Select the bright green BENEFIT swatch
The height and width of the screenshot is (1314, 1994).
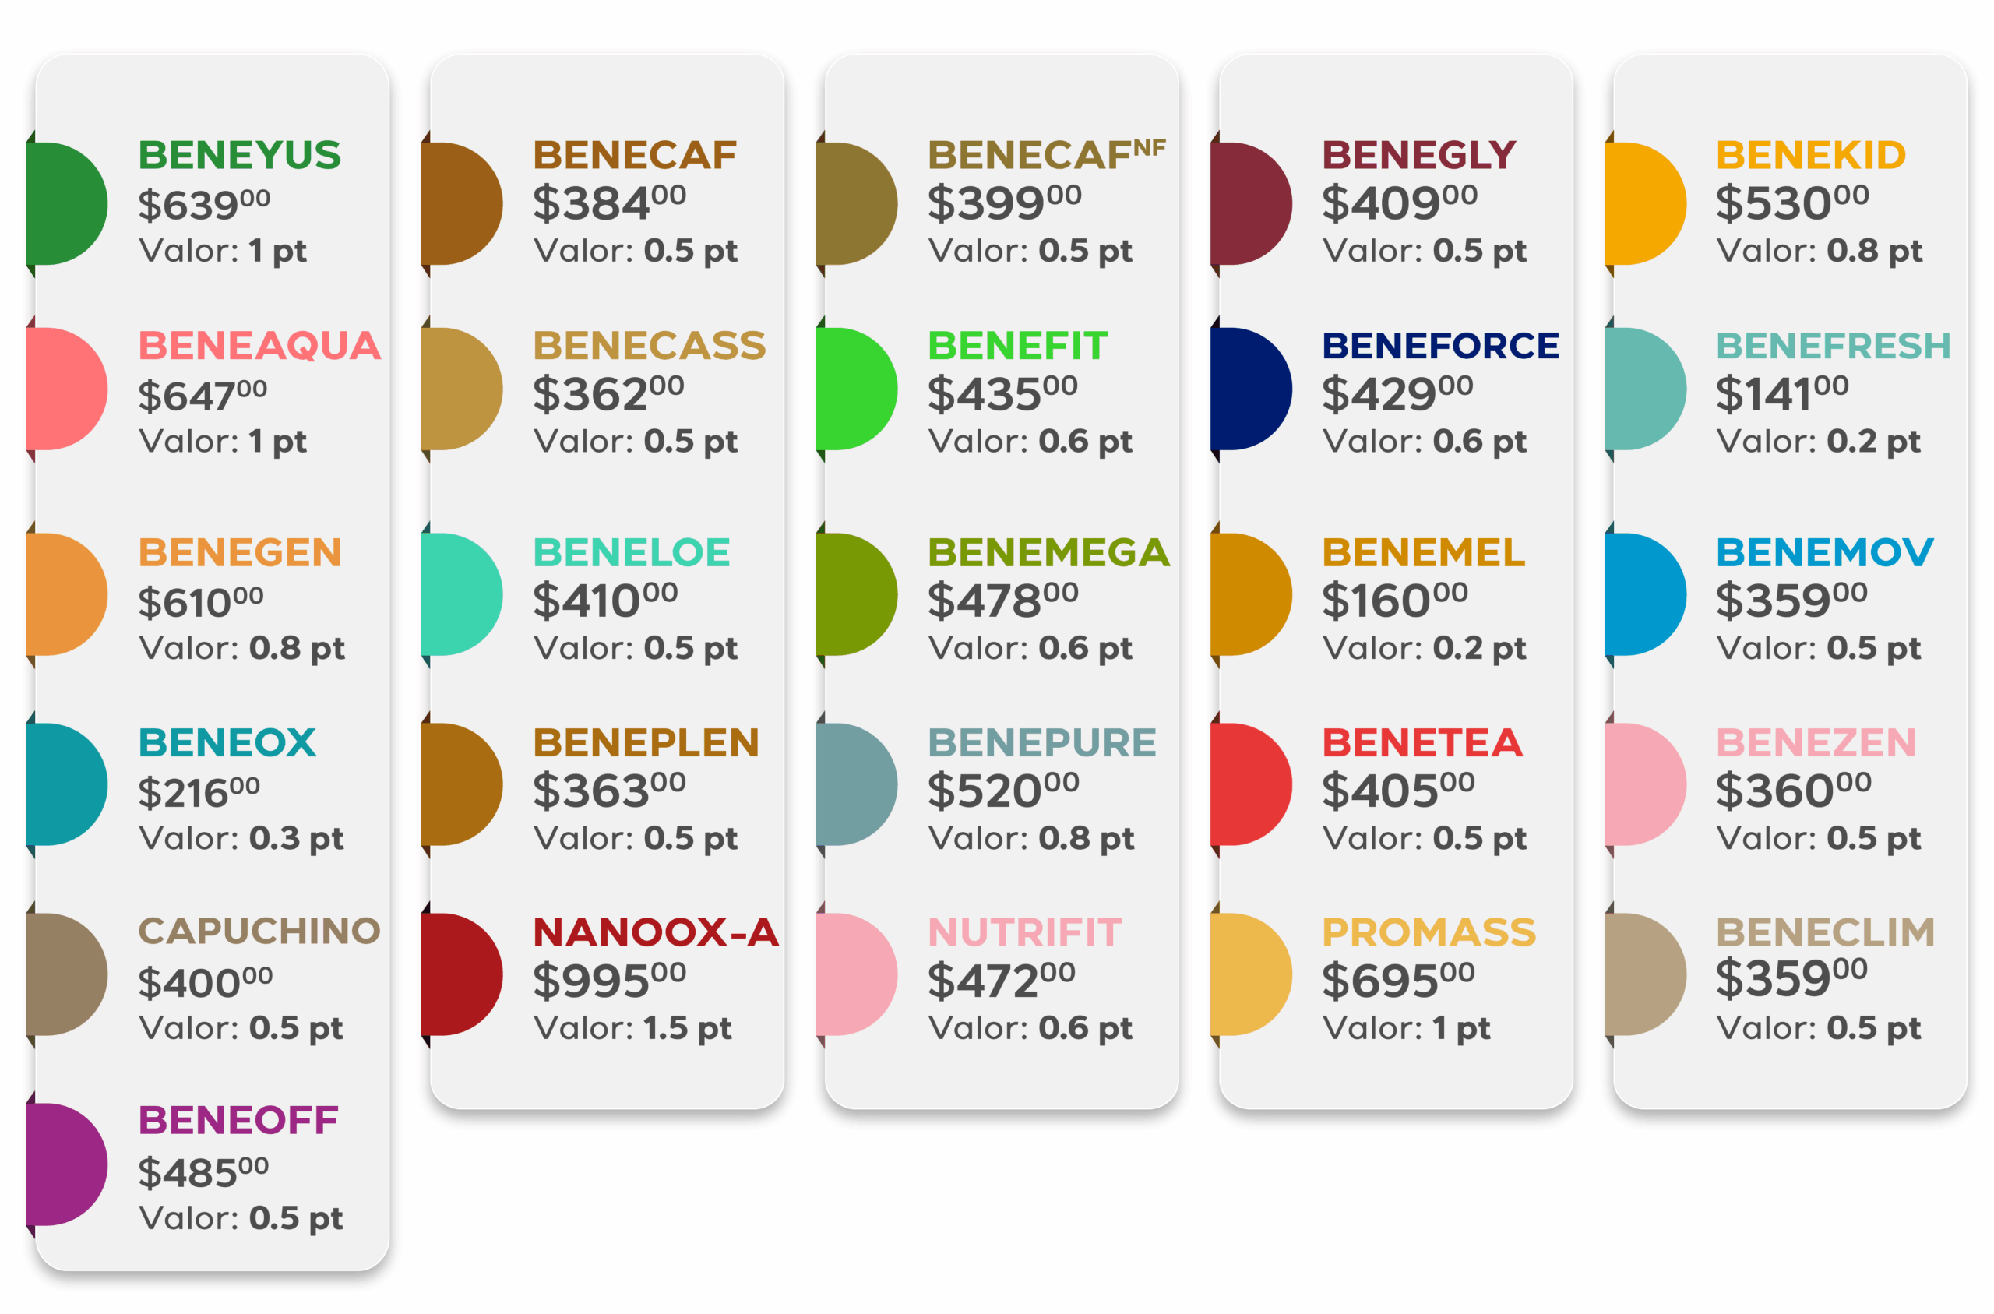[x=857, y=389]
